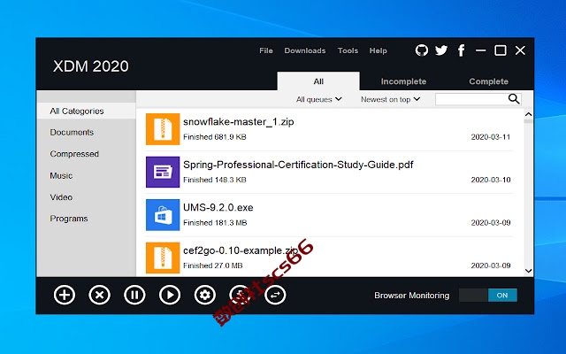The width and height of the screenshot is (566, 354).
Task: Click the purple PDF document icon
Action: pos(163,172)
